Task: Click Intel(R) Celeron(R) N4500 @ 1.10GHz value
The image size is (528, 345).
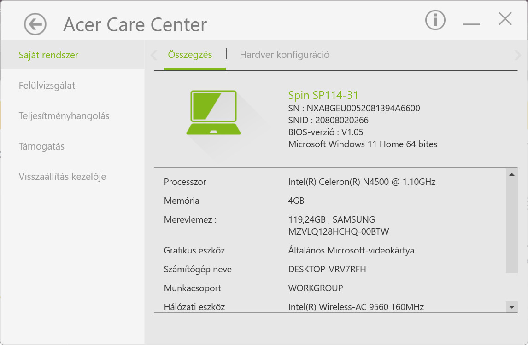Action: coord(362,182)
